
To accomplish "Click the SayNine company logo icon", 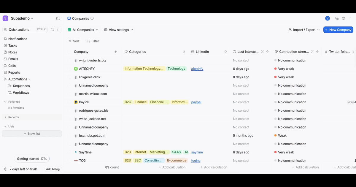I will (76, 152).
